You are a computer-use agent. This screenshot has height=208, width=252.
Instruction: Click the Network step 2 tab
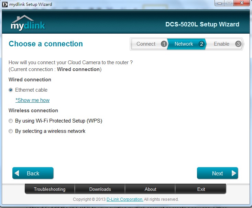tap(187, 44)
